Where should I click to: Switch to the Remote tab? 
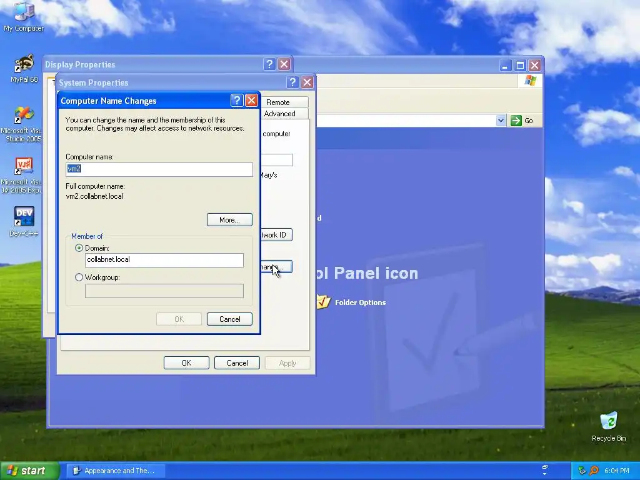pyautogui.click(x=284, y=102)
